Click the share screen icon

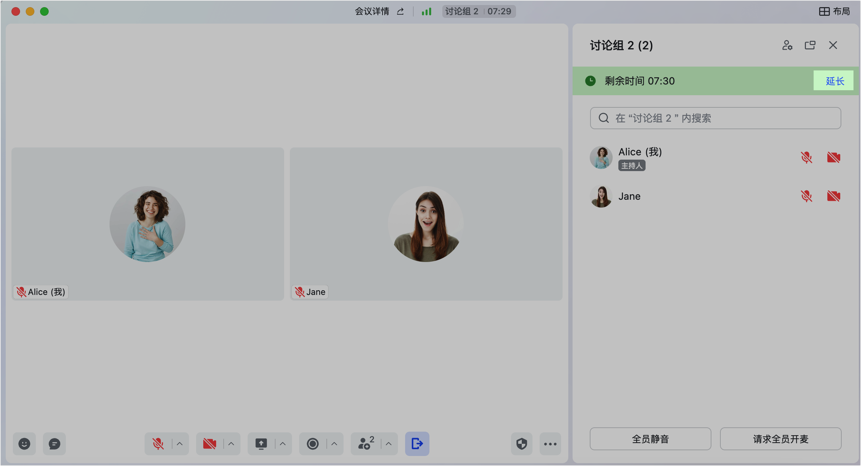261,444
